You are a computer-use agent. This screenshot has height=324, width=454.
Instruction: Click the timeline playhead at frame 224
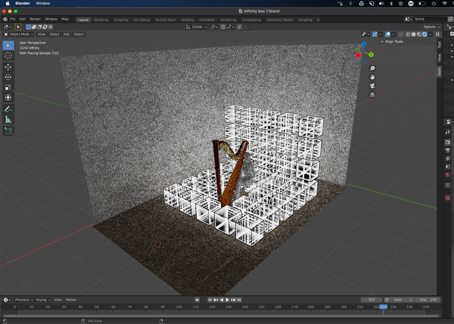pyautogui.click(x=383, y=307)
